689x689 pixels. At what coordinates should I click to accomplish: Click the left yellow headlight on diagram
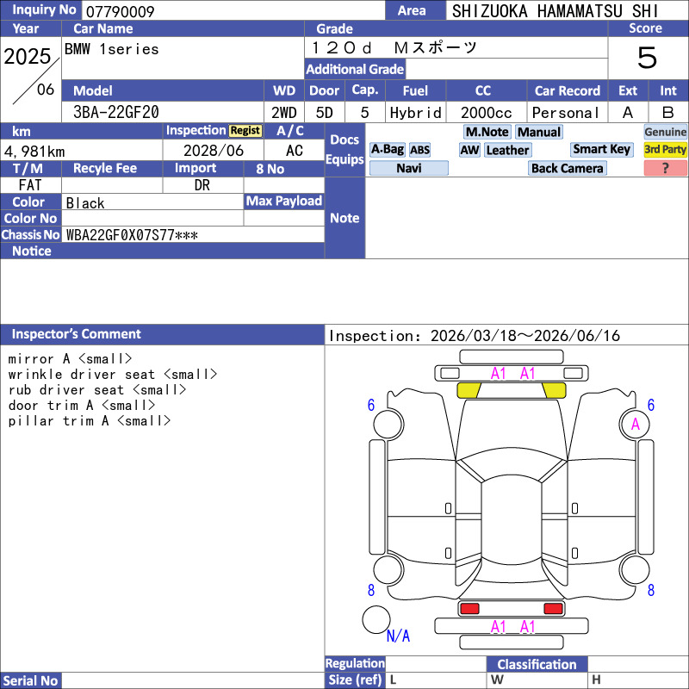(x=469, y=390)
